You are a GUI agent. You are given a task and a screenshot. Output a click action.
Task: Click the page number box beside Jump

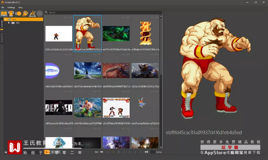[x=153, y=152]
